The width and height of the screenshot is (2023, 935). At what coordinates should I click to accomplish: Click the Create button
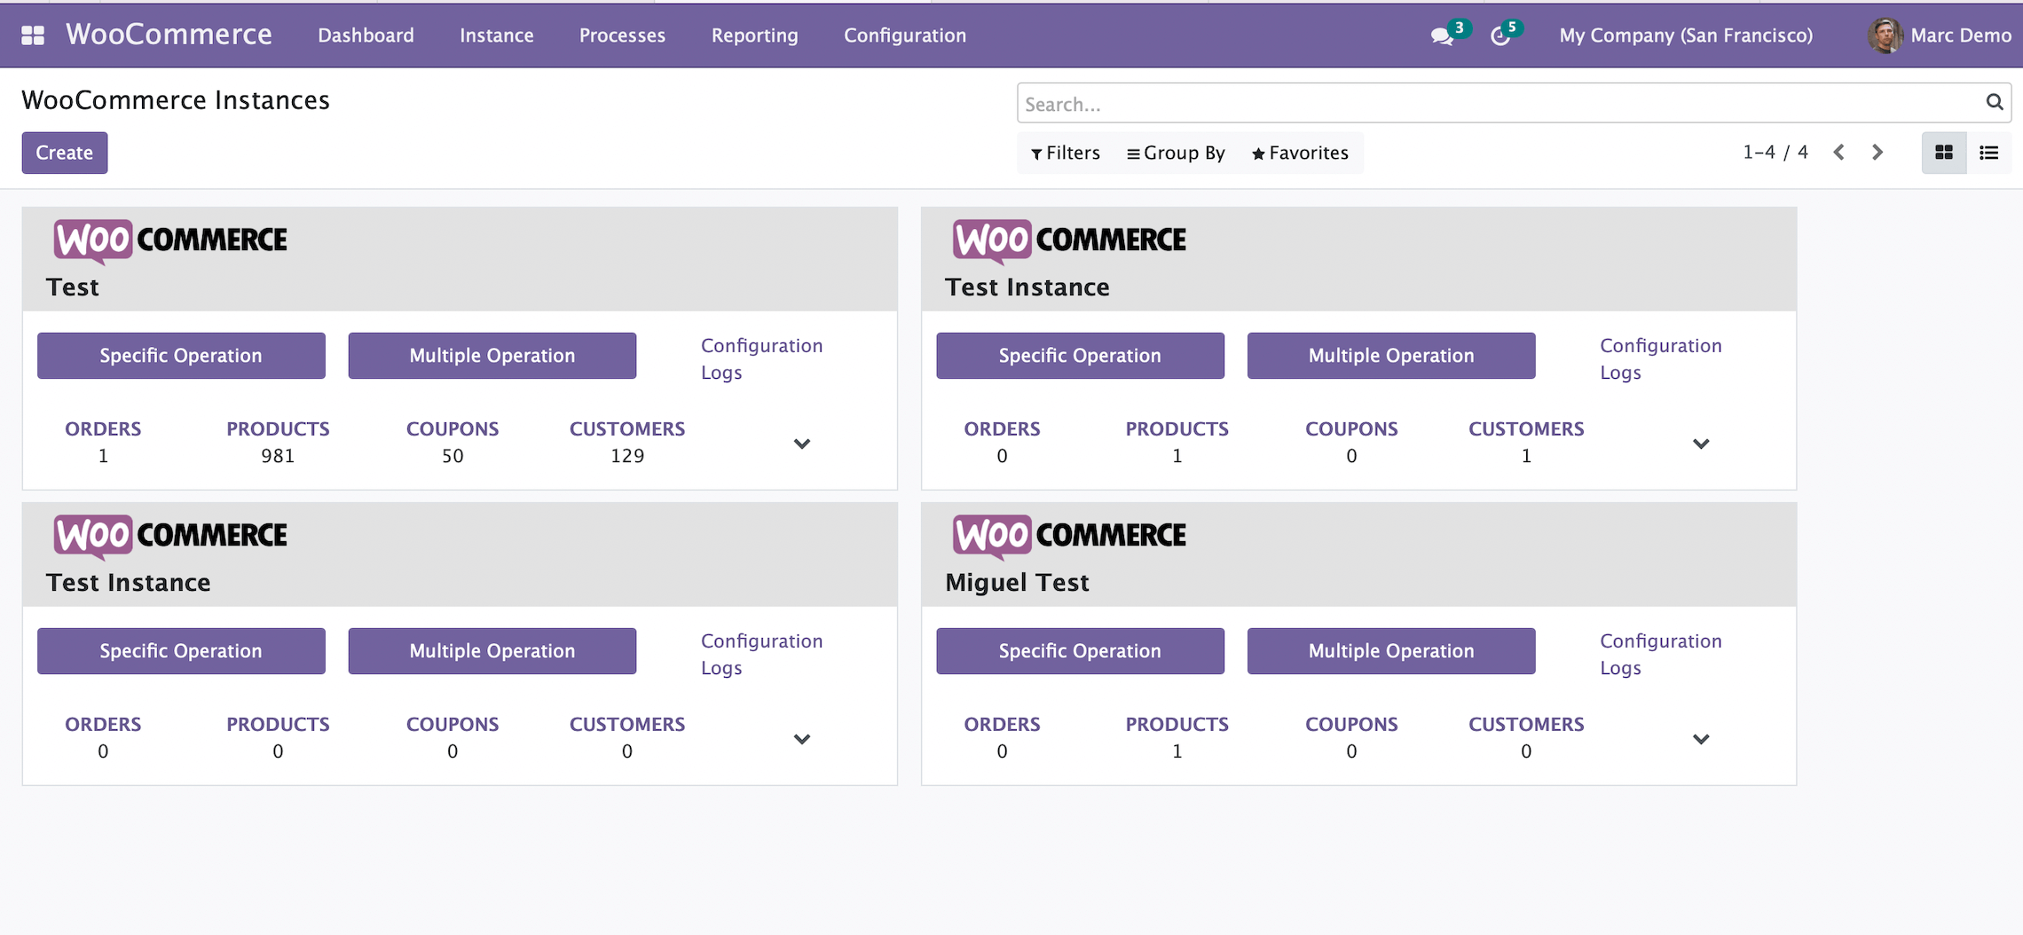(65, 153)
